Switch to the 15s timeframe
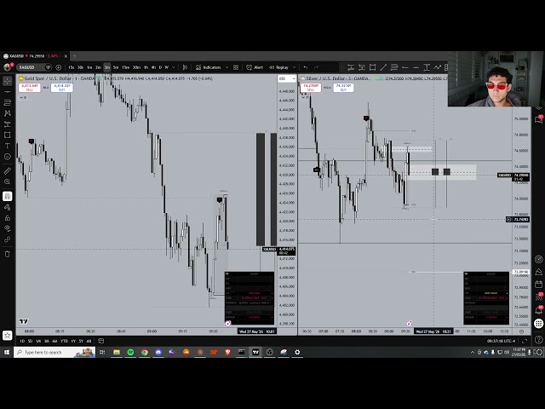 (x=72, y=67)
